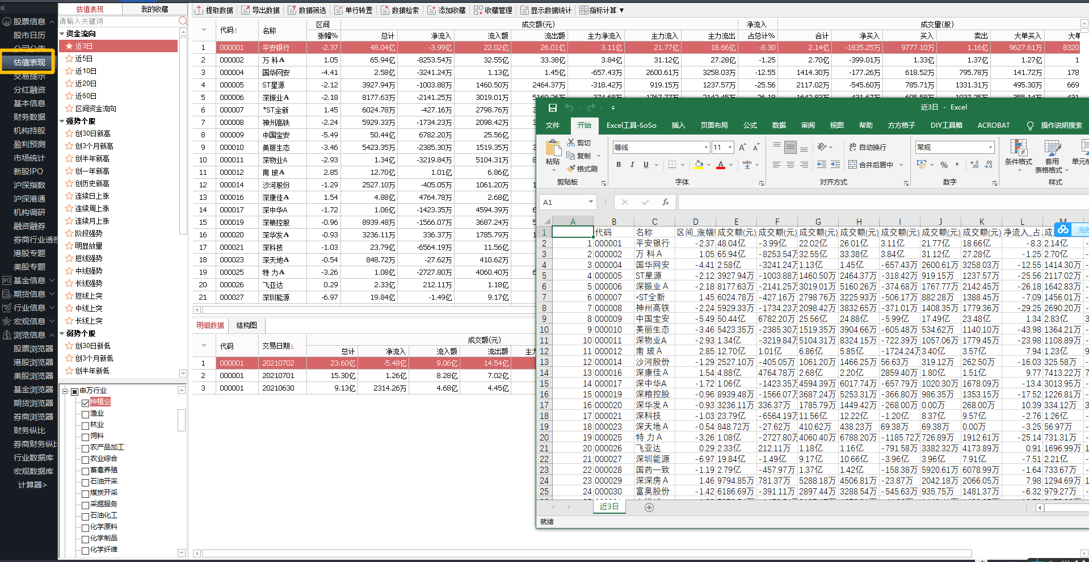Click the keyword search magnifier icon

coord(183,21)
